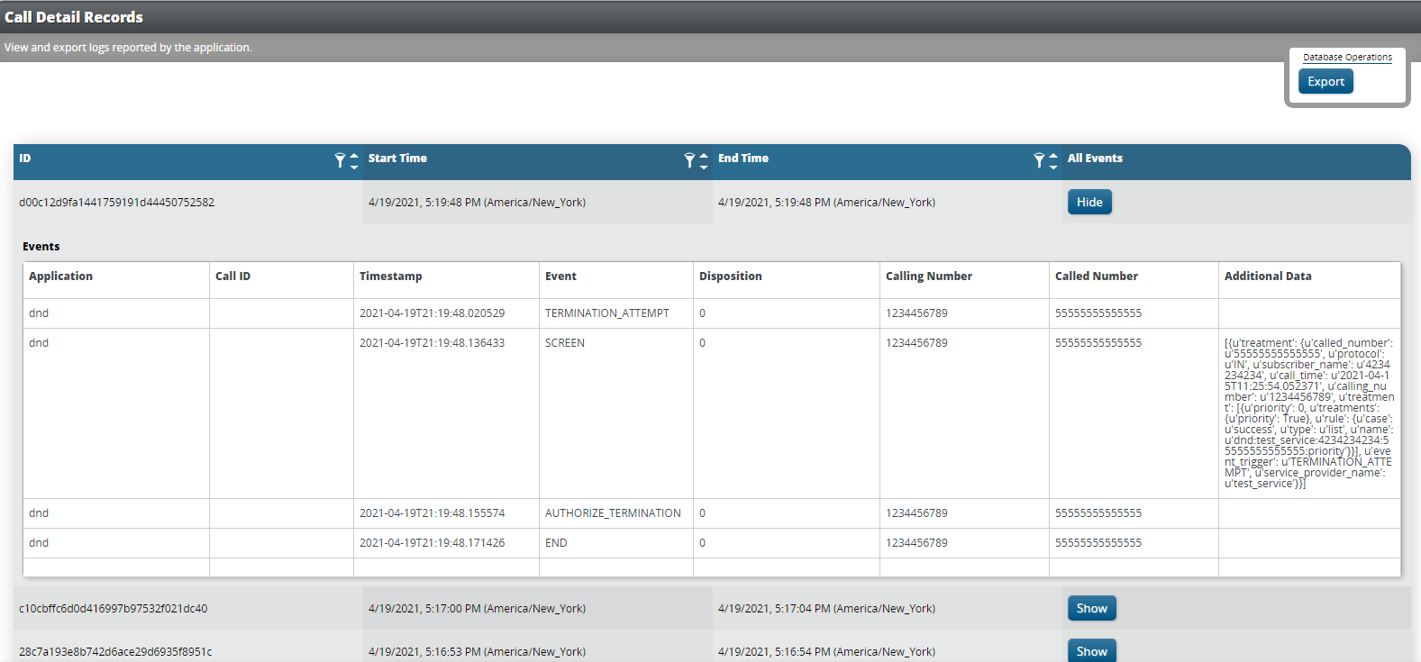This screenshot has width=1421, height=662.
Task: Click the Call Detail Records page title
Action: [x=74, y=17]
